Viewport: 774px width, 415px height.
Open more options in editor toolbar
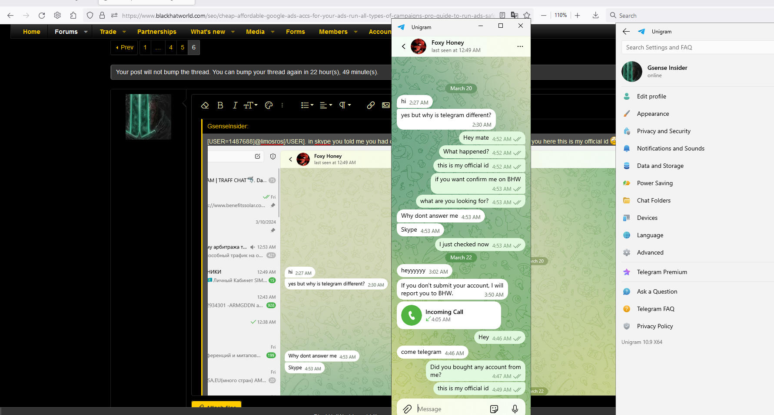pyautogui.click(x=282, y=105)
